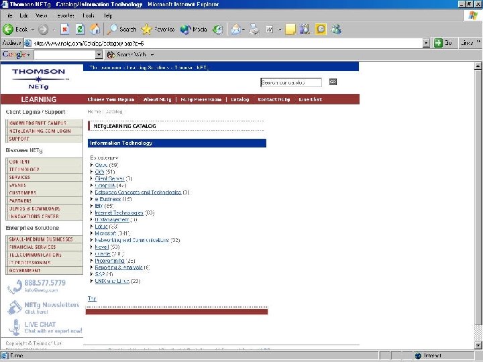The image size is (483, 362).
Task: Click the Reporting & Analysis category link
Action: point(119,267)
